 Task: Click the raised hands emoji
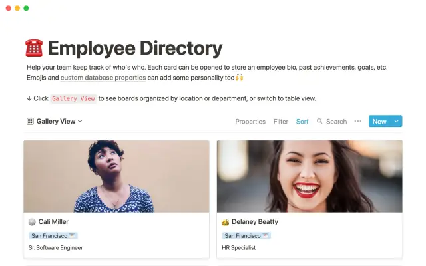[240, 78]
